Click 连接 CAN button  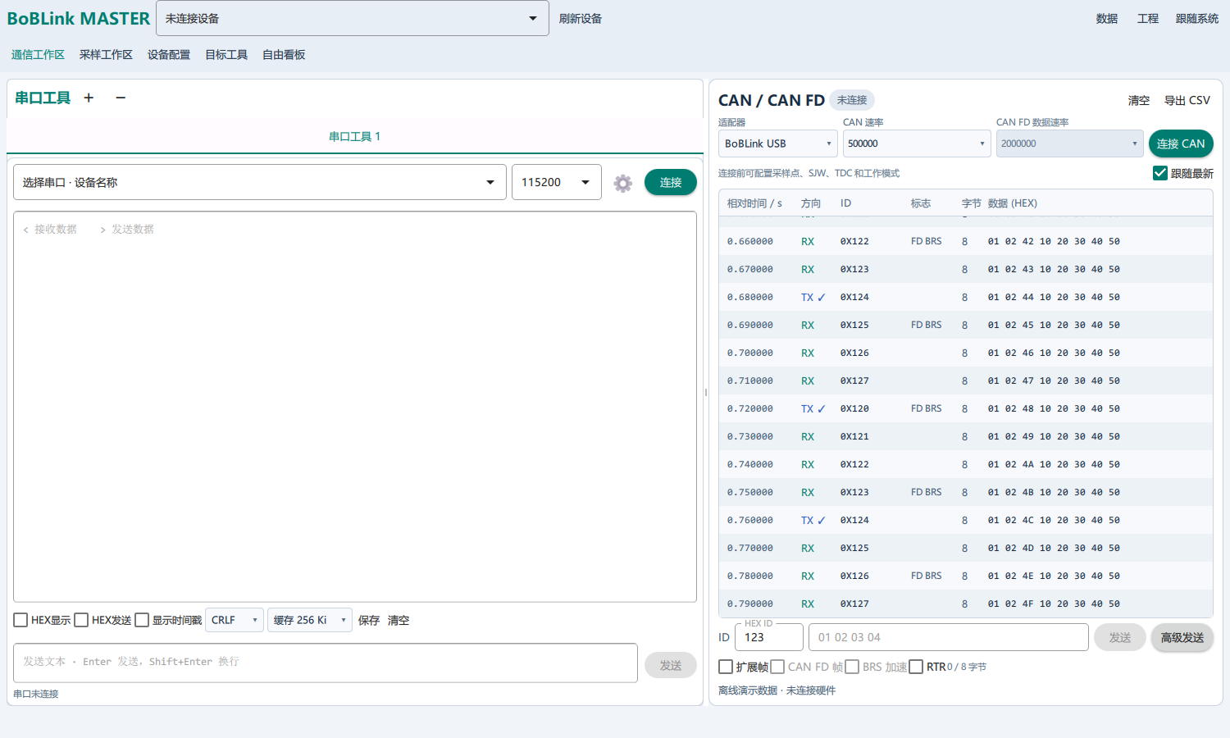(x=1181, y=143)
